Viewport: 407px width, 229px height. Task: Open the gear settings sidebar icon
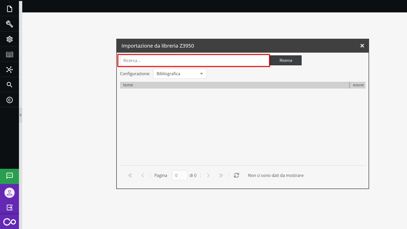[x=9, y=39]
